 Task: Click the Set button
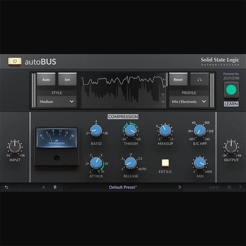tap(67, 79)
